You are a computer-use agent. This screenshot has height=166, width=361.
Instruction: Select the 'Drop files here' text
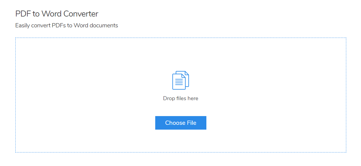point(180,98)
